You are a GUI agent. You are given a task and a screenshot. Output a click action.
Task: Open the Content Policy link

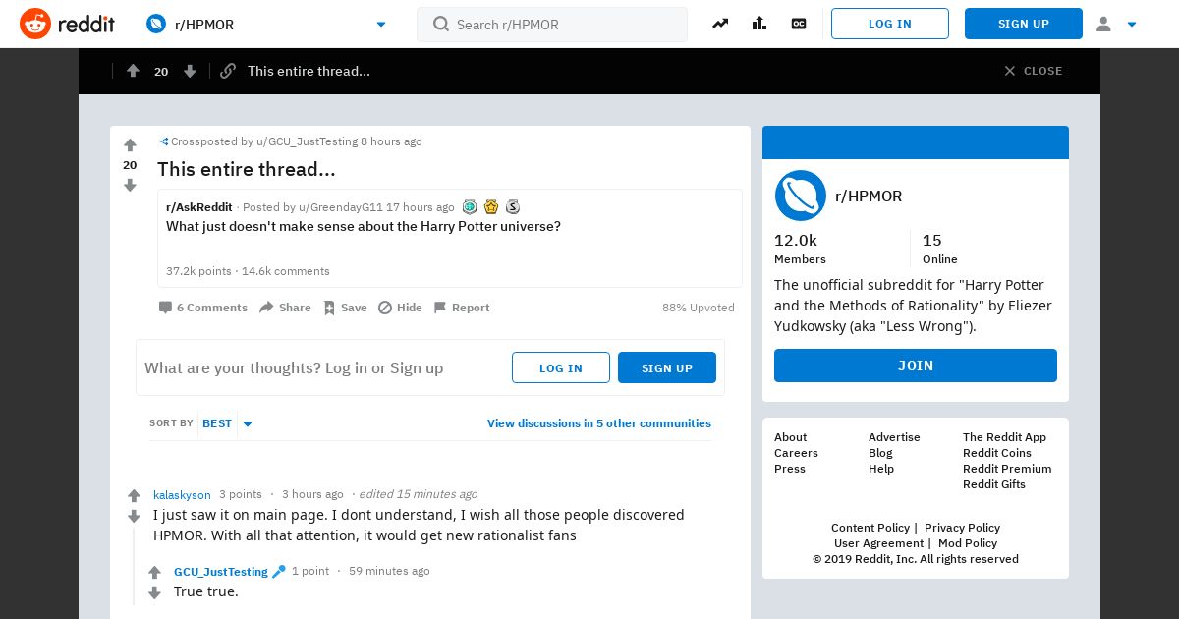(870, 528)
